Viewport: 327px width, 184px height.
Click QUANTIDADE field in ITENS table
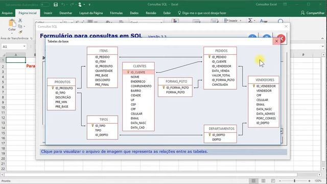[x=104, y=71]
